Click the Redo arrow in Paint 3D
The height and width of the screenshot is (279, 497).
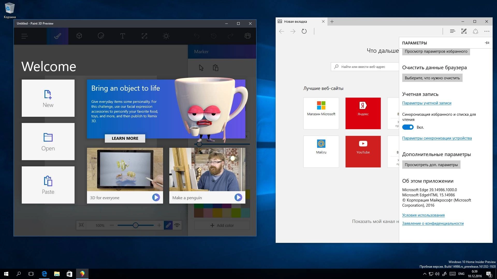click(231, 36)
